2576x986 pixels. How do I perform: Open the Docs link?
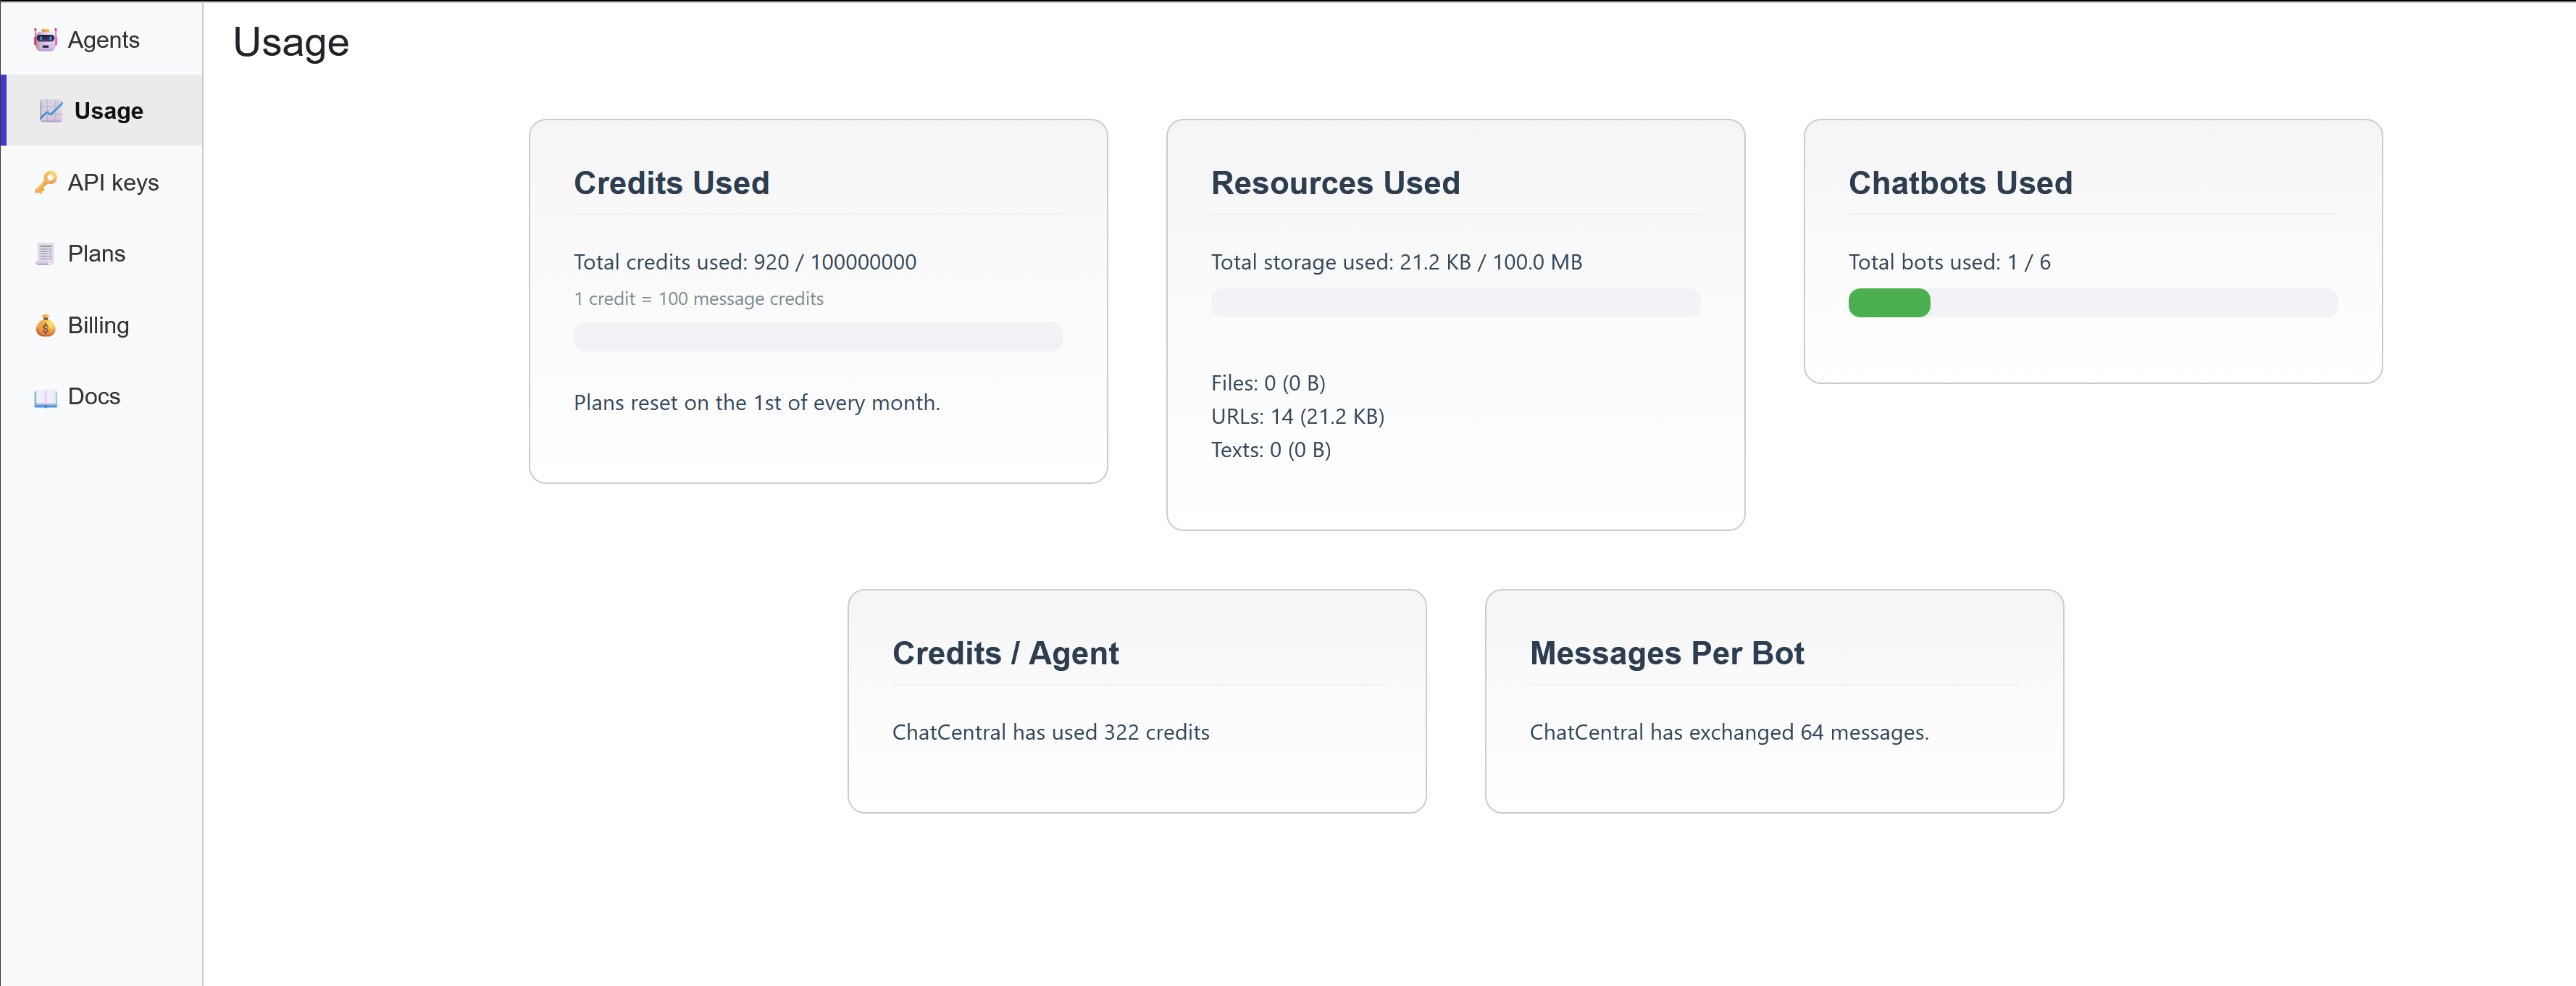point(94,397)
